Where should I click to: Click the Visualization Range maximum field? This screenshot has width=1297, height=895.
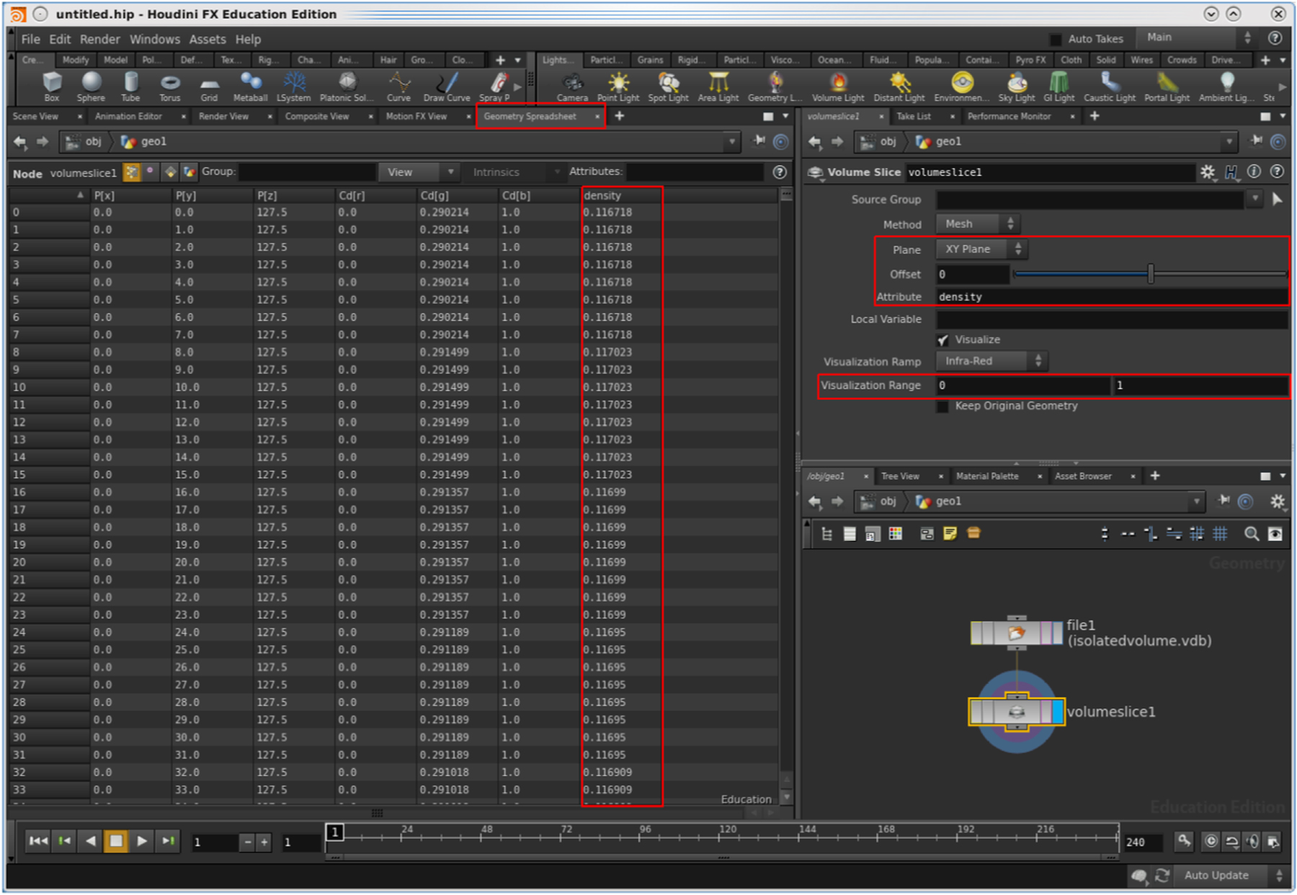point(1200,386)
